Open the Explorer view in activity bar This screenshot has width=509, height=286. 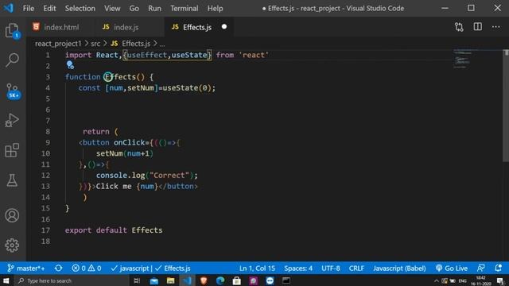13,31
